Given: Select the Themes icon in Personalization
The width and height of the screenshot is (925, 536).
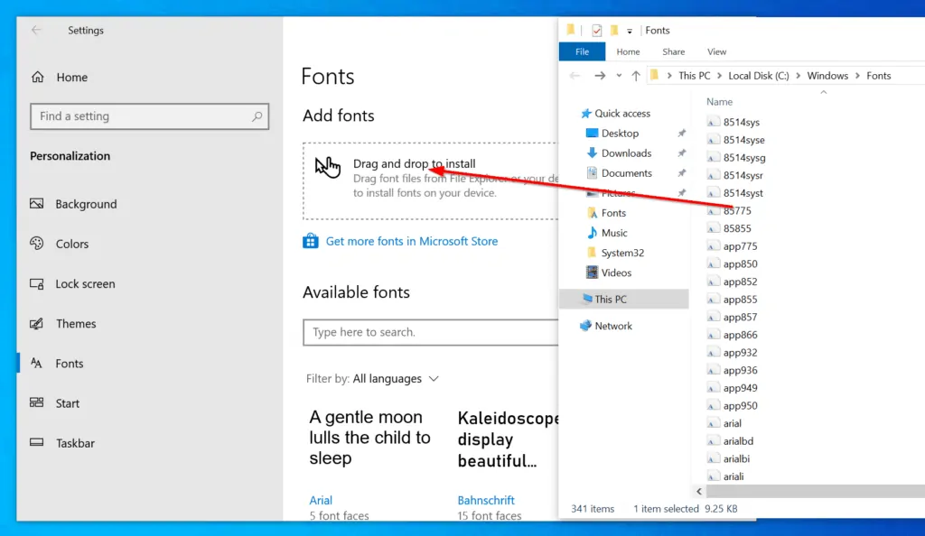Looking at the screenshot, I should tap(36, 323).
